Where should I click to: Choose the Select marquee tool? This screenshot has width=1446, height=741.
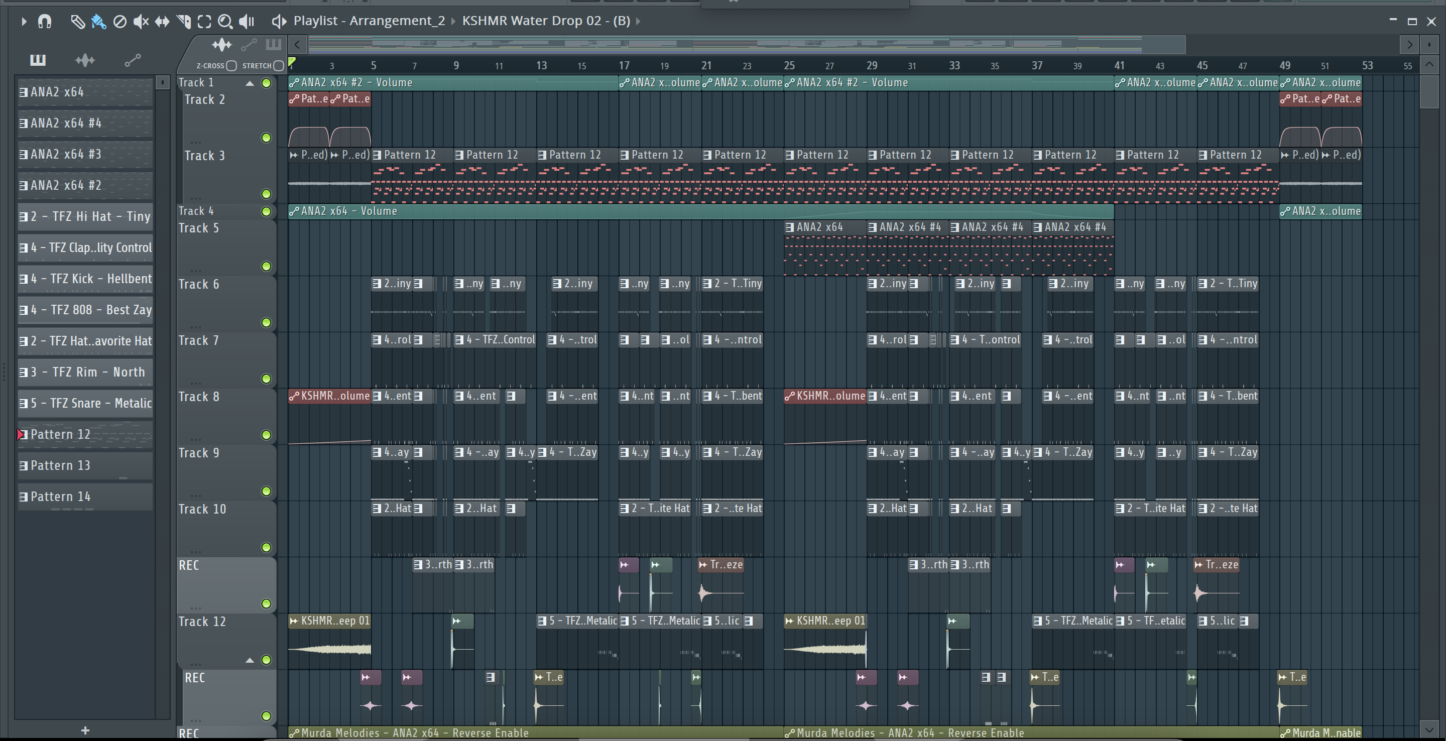204,21
